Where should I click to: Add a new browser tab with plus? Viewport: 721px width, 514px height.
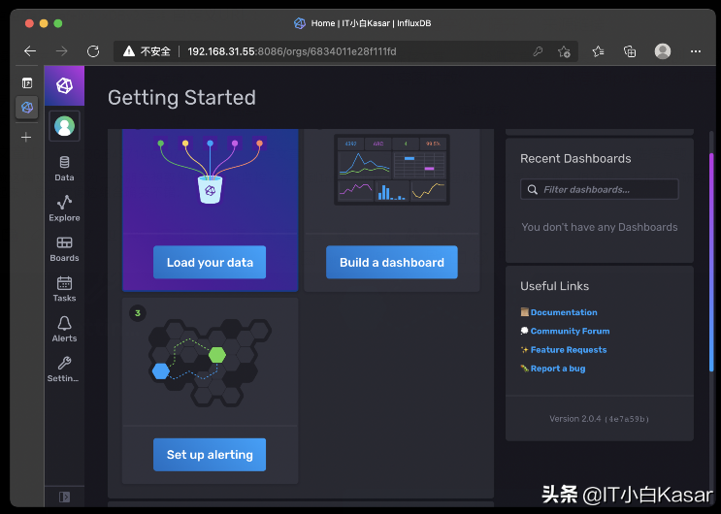point(26,137)
